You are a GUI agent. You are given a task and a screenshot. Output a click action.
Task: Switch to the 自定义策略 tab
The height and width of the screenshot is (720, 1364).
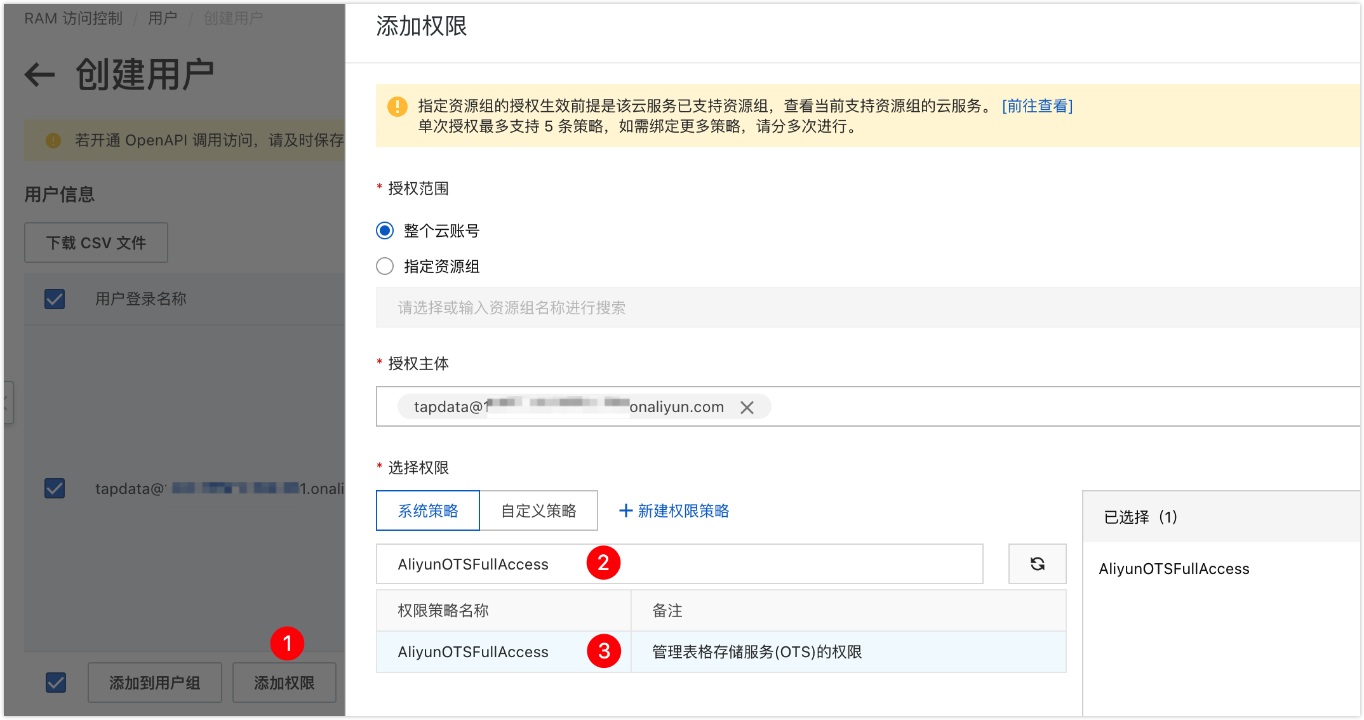pyautogui.click(x=539, y=510)
